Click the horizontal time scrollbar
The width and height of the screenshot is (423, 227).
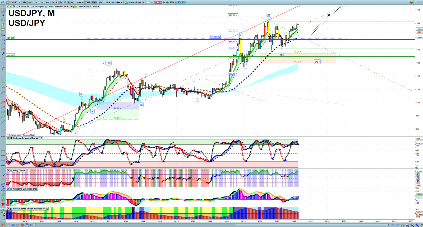click(212, 225)
